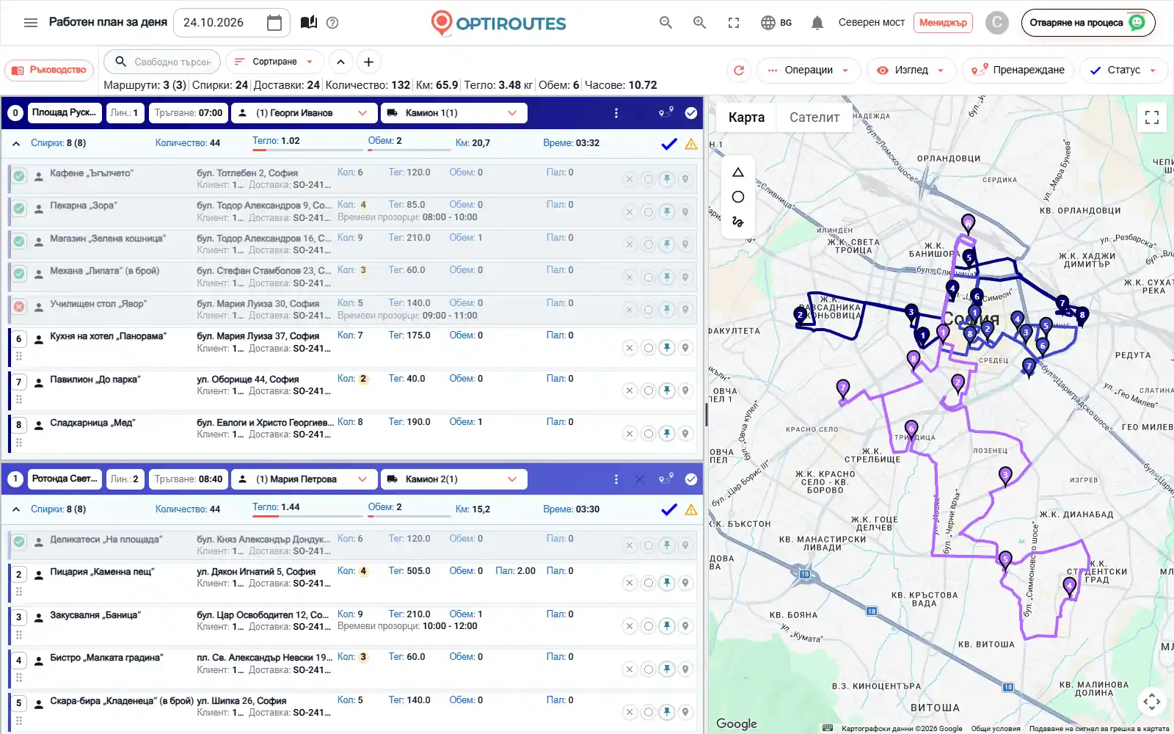Click the Пренареждане button
1174x734 pixels.
[1018, 70]
